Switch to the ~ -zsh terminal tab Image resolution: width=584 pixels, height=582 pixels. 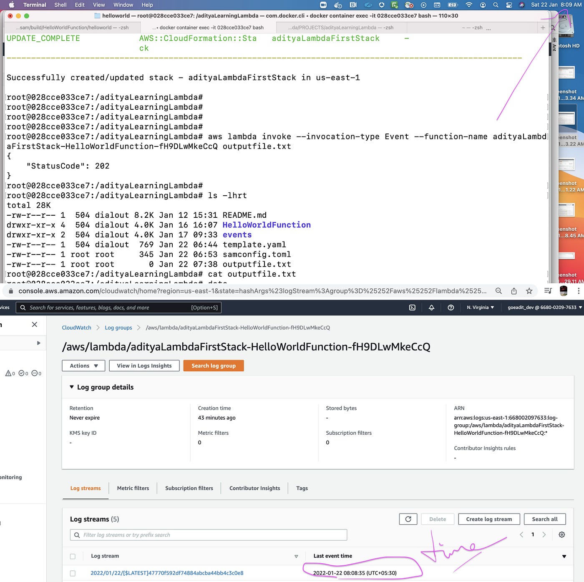472,28
